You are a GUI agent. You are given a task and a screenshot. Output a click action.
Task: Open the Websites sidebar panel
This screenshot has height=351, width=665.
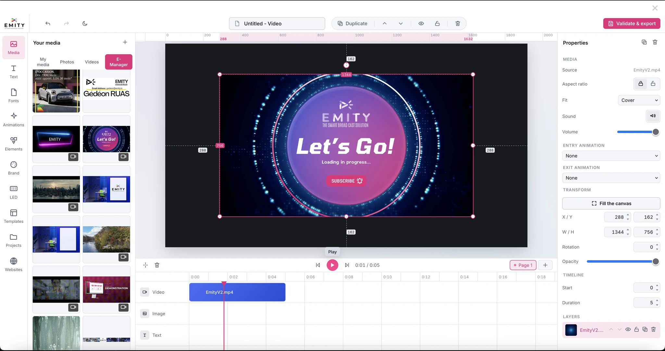coord(14,265)
